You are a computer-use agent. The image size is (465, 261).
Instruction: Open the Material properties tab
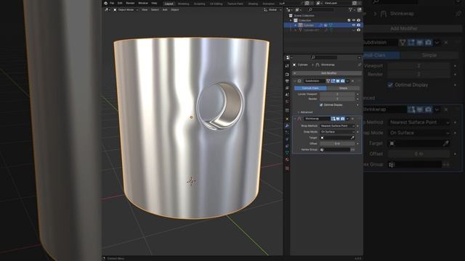pyautogui.click(x=287, y=159)
